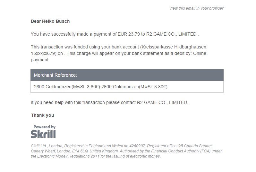This screenshot has width=256, height=172.
Task: Click the 'Powered by' text above the logo
Action: [44, 127]
